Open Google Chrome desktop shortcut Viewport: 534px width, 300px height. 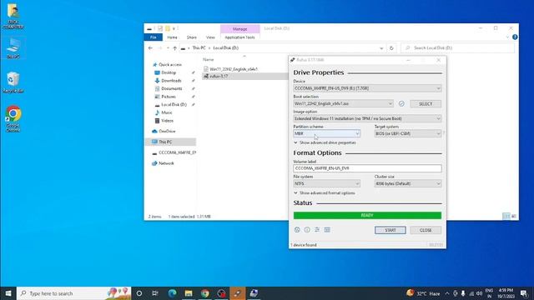click(x=13, y=118)
